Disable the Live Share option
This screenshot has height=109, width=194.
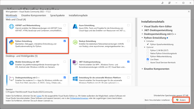[x=148, y=59]
